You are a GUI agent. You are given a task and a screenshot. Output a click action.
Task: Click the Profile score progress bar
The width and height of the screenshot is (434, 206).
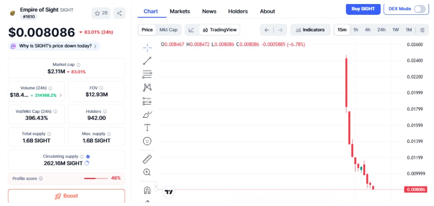[96, 178]
